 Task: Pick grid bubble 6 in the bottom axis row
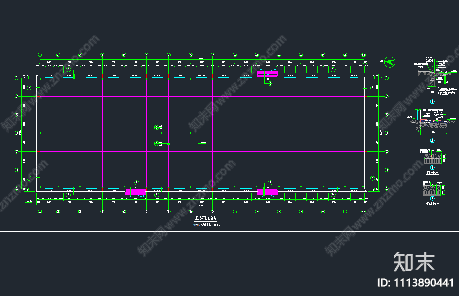tap(146, 212)
